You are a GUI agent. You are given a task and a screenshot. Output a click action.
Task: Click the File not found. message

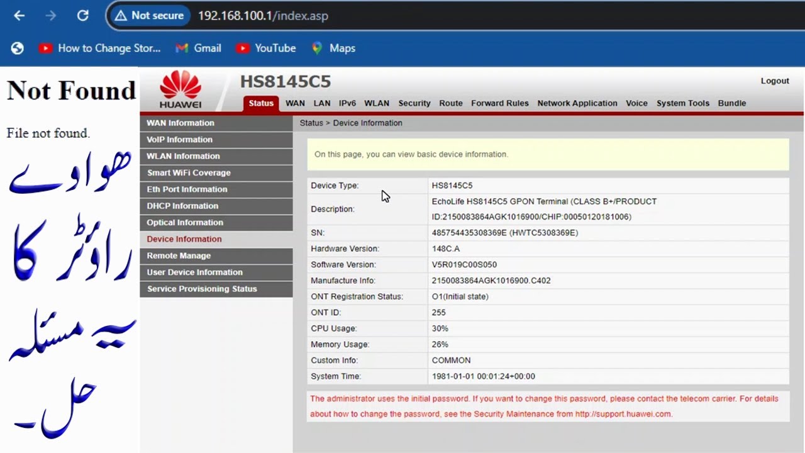[48, 133]
